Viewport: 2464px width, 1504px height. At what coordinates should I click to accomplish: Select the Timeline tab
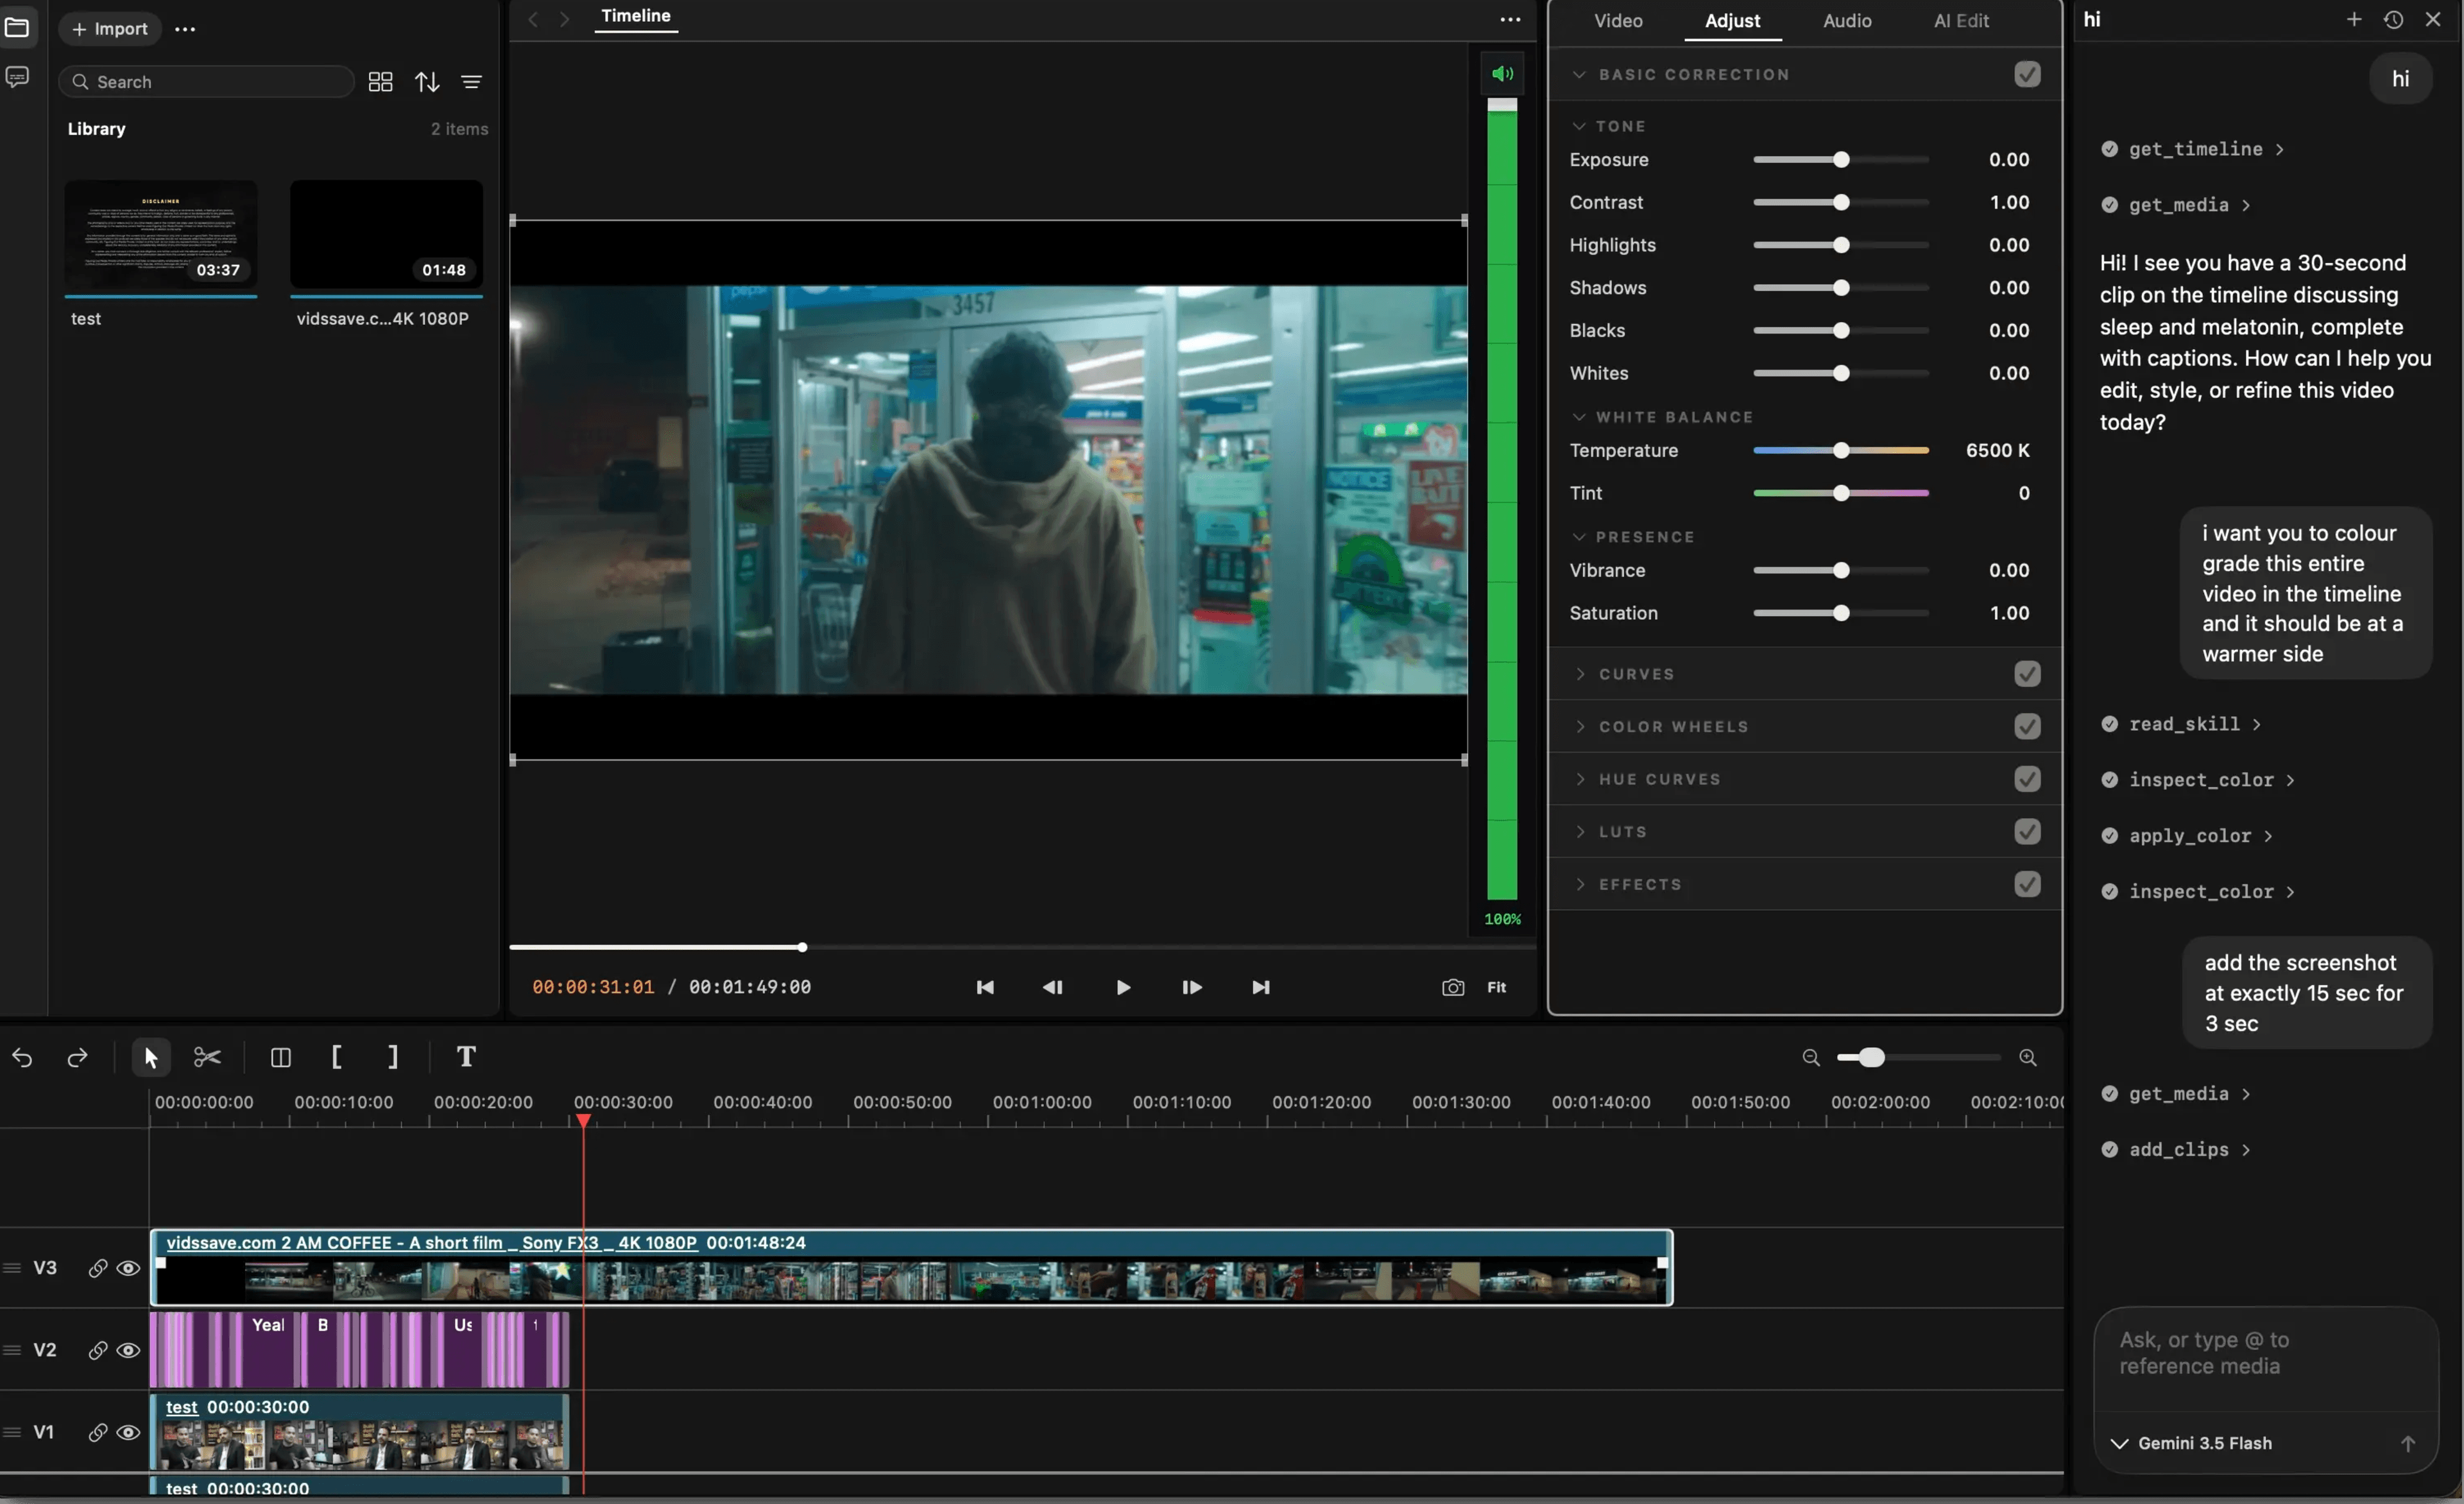636,16
